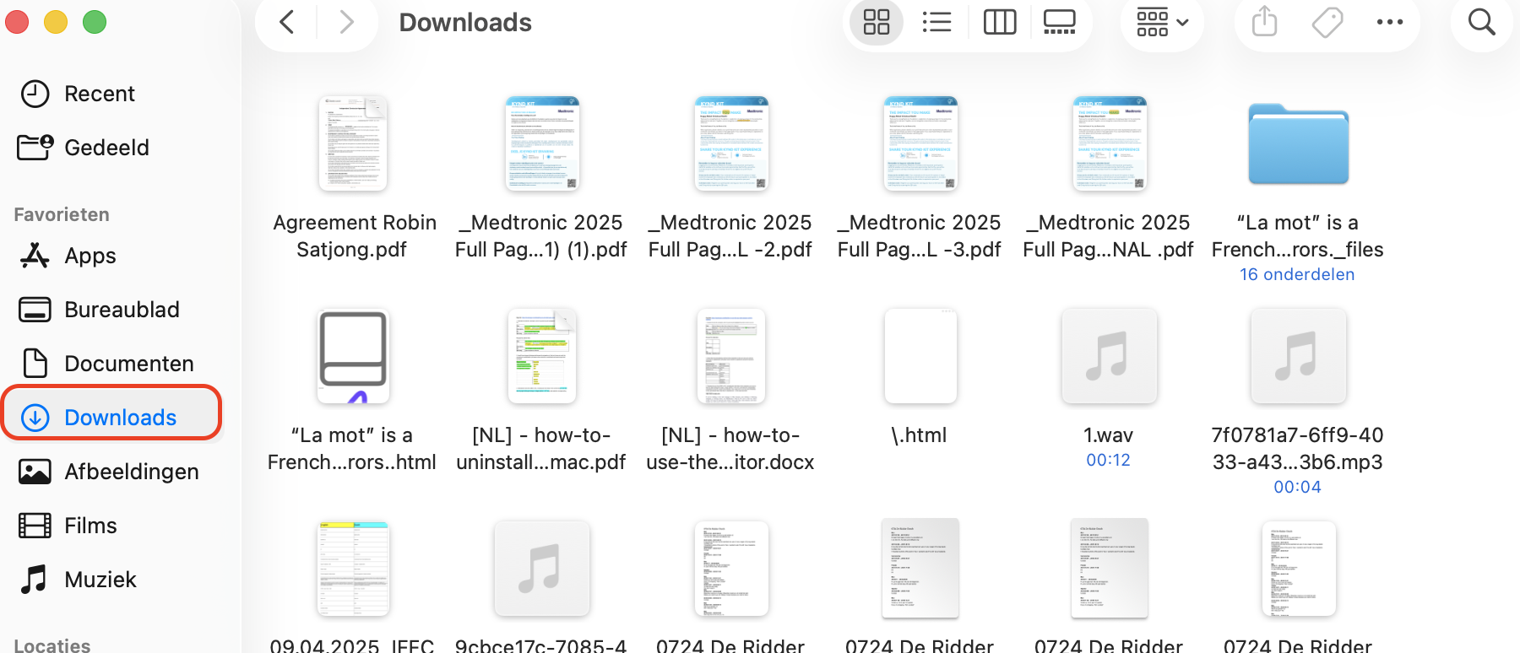1520x653 pixels.
Task: Click the Share toolbar icon
Action: pos(1264,22)
